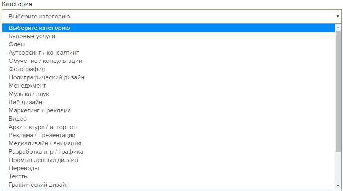Open the category dropdown arrow
This screenshot has width=343, height=191.
337,17
